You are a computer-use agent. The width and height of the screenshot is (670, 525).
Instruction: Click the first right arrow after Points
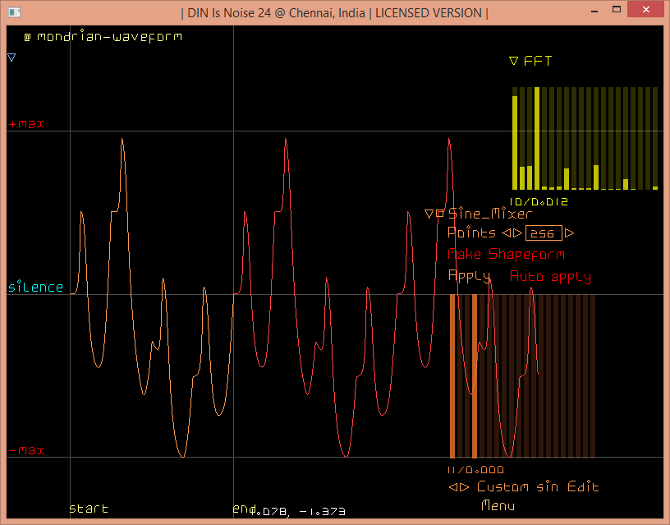(517, 233)
